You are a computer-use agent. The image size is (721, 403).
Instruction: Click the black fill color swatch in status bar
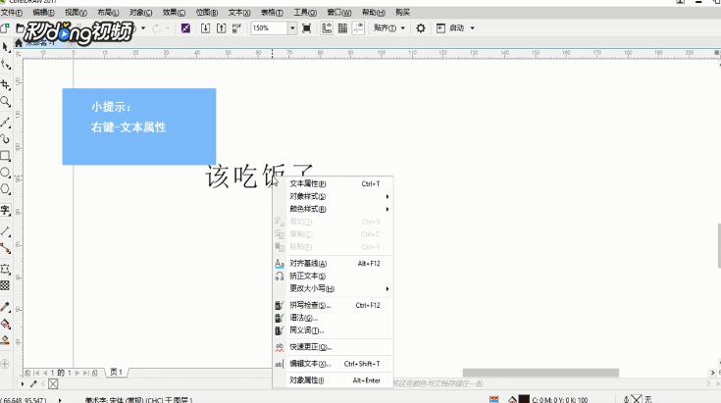(524, 399)
